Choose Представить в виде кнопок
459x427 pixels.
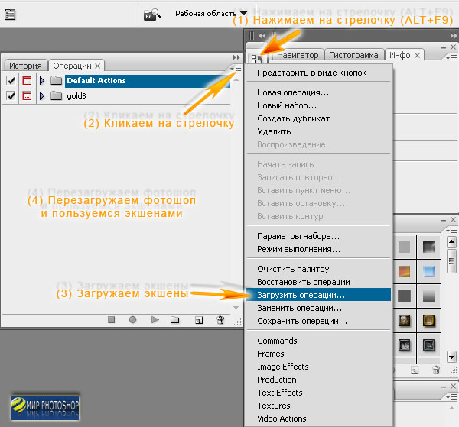click(318, 73)
